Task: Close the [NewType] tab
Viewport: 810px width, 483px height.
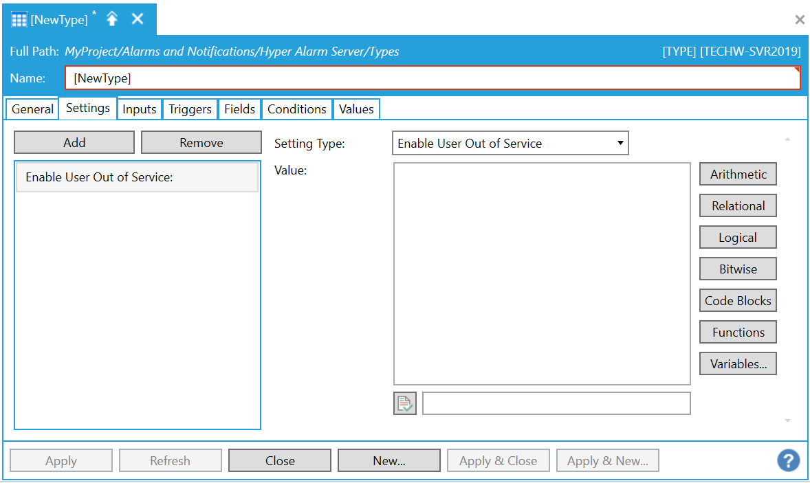Action: coord(138,19)
